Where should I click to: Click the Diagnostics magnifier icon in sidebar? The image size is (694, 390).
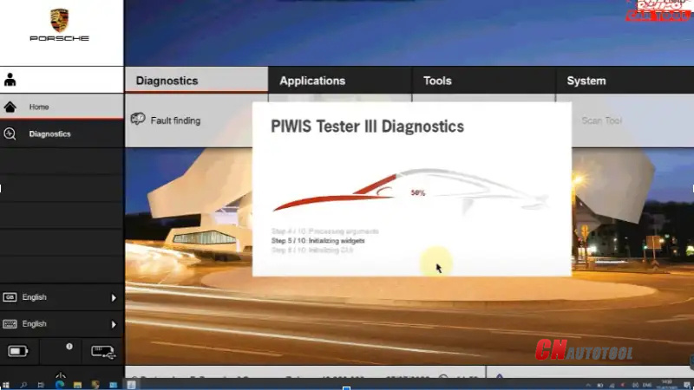[x=10, y=133]
